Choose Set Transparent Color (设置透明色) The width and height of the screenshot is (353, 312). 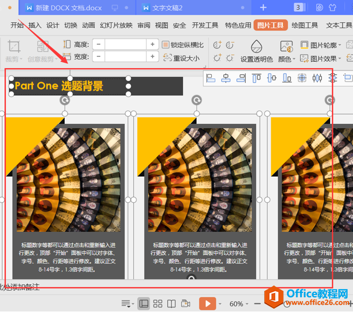coord(257,51)
